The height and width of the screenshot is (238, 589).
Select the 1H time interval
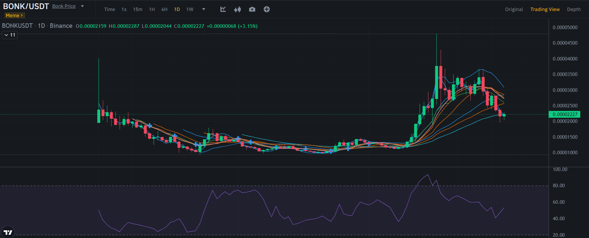(x=152, y=9)
